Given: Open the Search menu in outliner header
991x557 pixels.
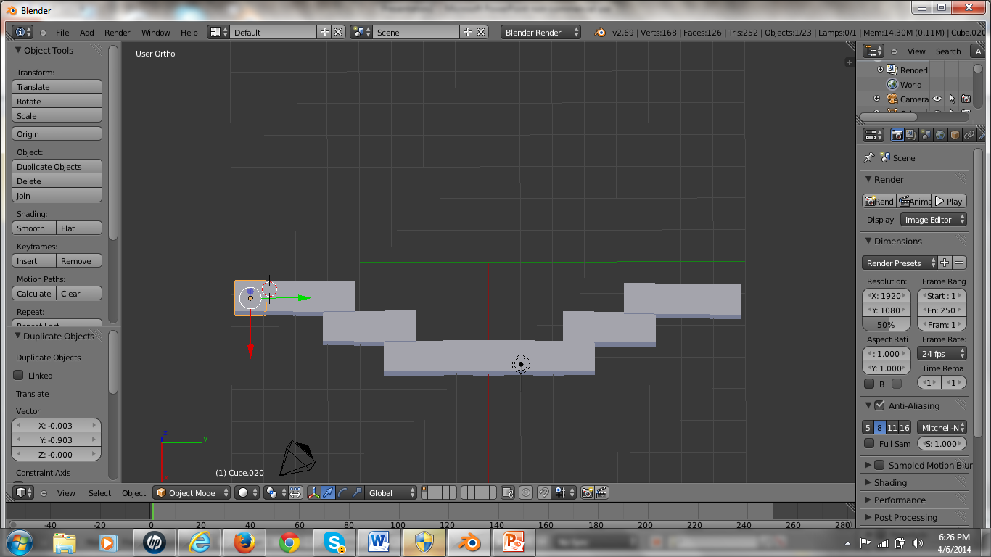Looking at the screenshot, I should (x=948, y=51).
